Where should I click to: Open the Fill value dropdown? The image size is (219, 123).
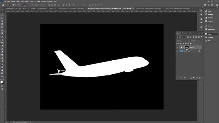(198, 44)
